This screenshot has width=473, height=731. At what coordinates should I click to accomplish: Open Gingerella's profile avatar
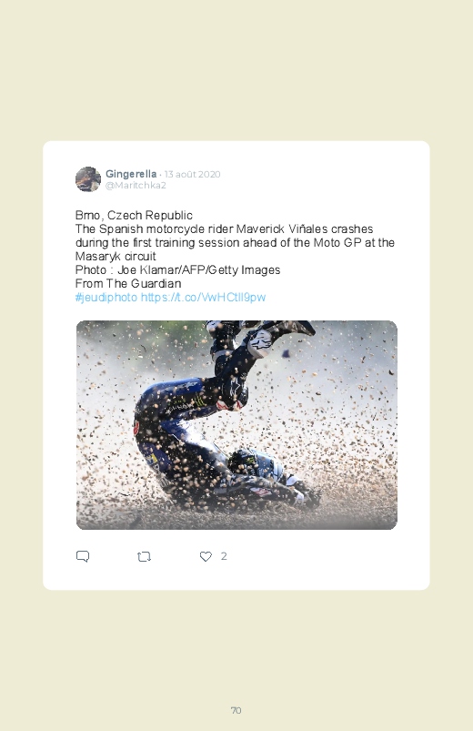tap(88, 179)
